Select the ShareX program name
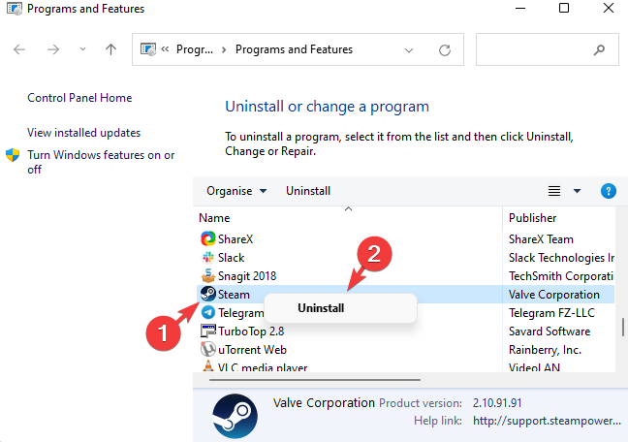628x442 pixels. pos(235,239)
